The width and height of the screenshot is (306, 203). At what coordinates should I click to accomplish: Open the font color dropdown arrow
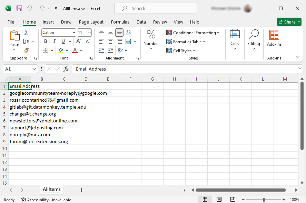tap(81, 50)
